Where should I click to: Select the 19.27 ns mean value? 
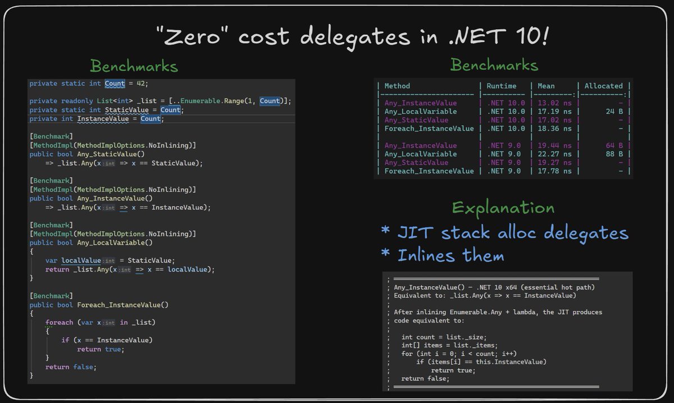[x=554, y=162]
